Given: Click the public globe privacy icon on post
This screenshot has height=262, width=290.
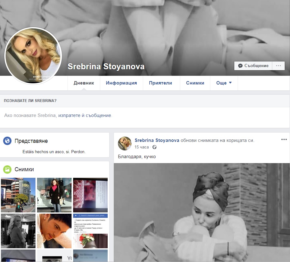Looking at the screenshot, I should [x=154, y=147].
